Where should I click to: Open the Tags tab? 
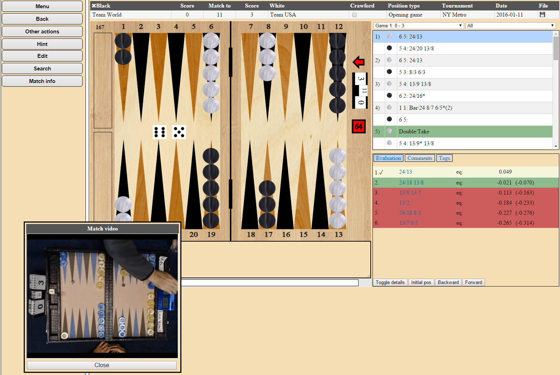[x=444, y=158]
